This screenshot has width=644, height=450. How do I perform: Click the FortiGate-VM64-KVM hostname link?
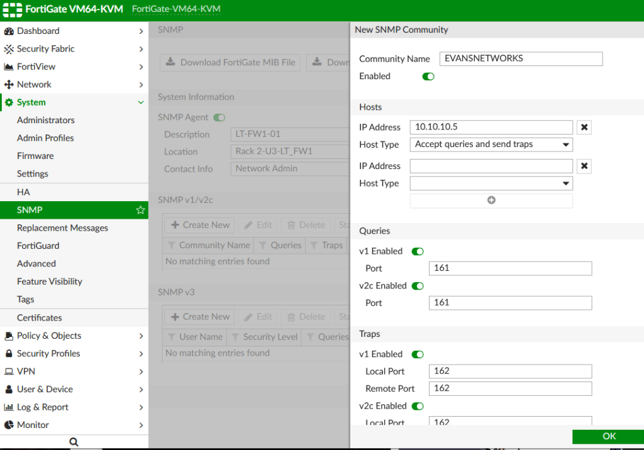pyautogui.click(x=176, y=9)
